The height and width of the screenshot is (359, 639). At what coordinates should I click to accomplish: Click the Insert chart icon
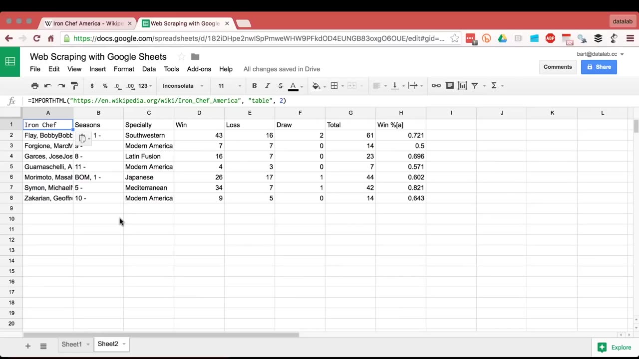(462, 86)
